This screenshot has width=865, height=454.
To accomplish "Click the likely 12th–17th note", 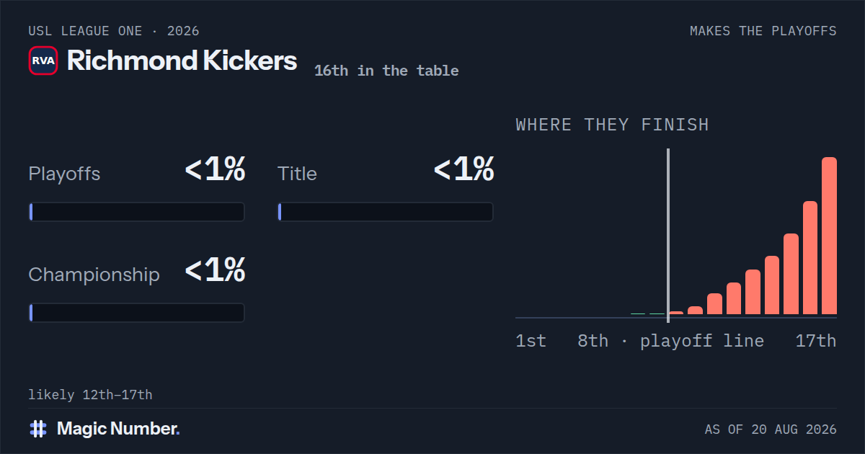I will (90, 395).
